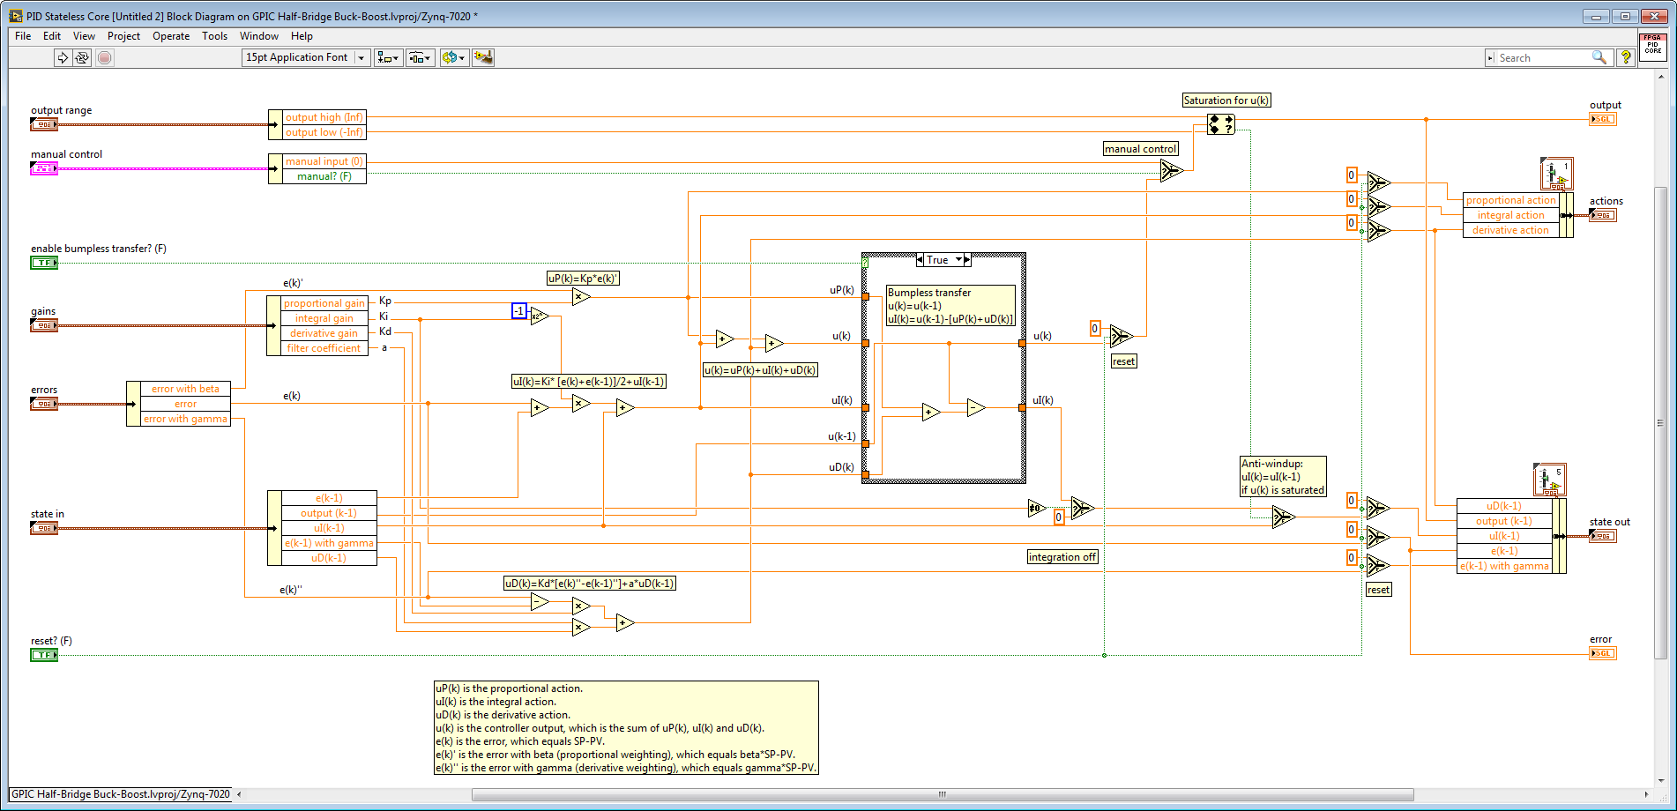Select the scale by power of 2 node
1677x811 pixels.
coord(539,316)
